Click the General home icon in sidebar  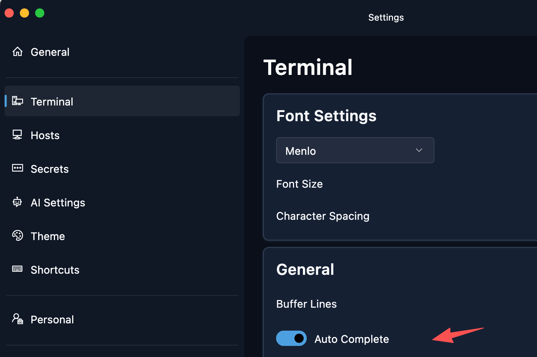tap(18, 52)
